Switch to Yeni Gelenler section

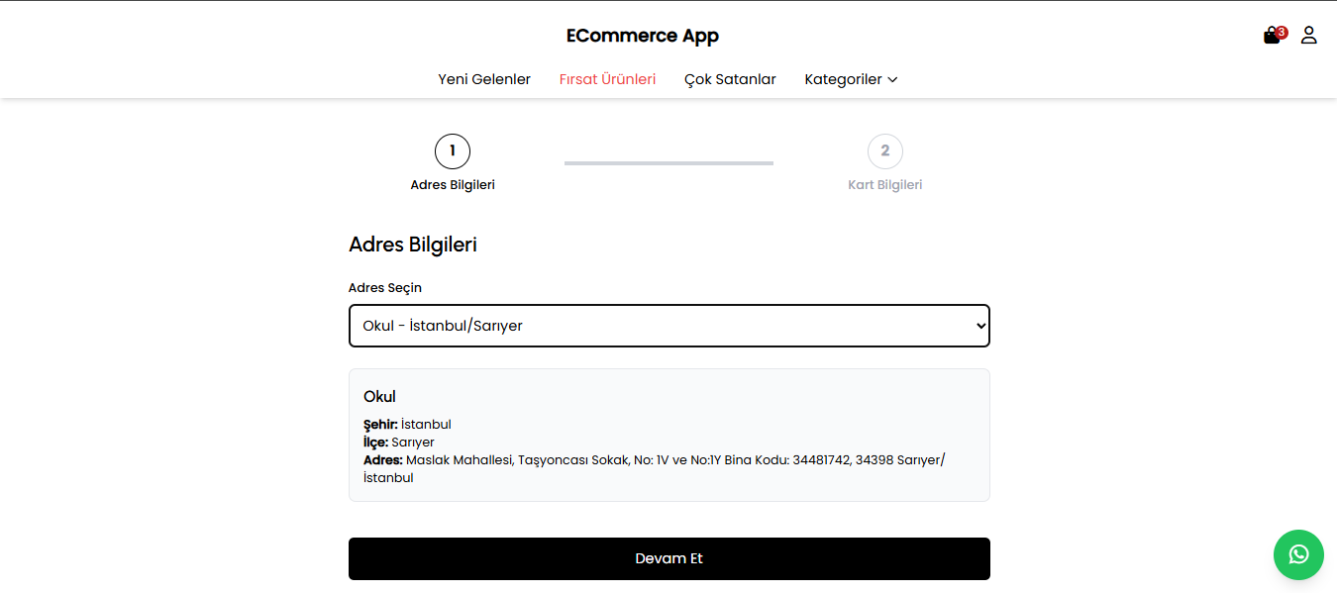coord(484,79)
